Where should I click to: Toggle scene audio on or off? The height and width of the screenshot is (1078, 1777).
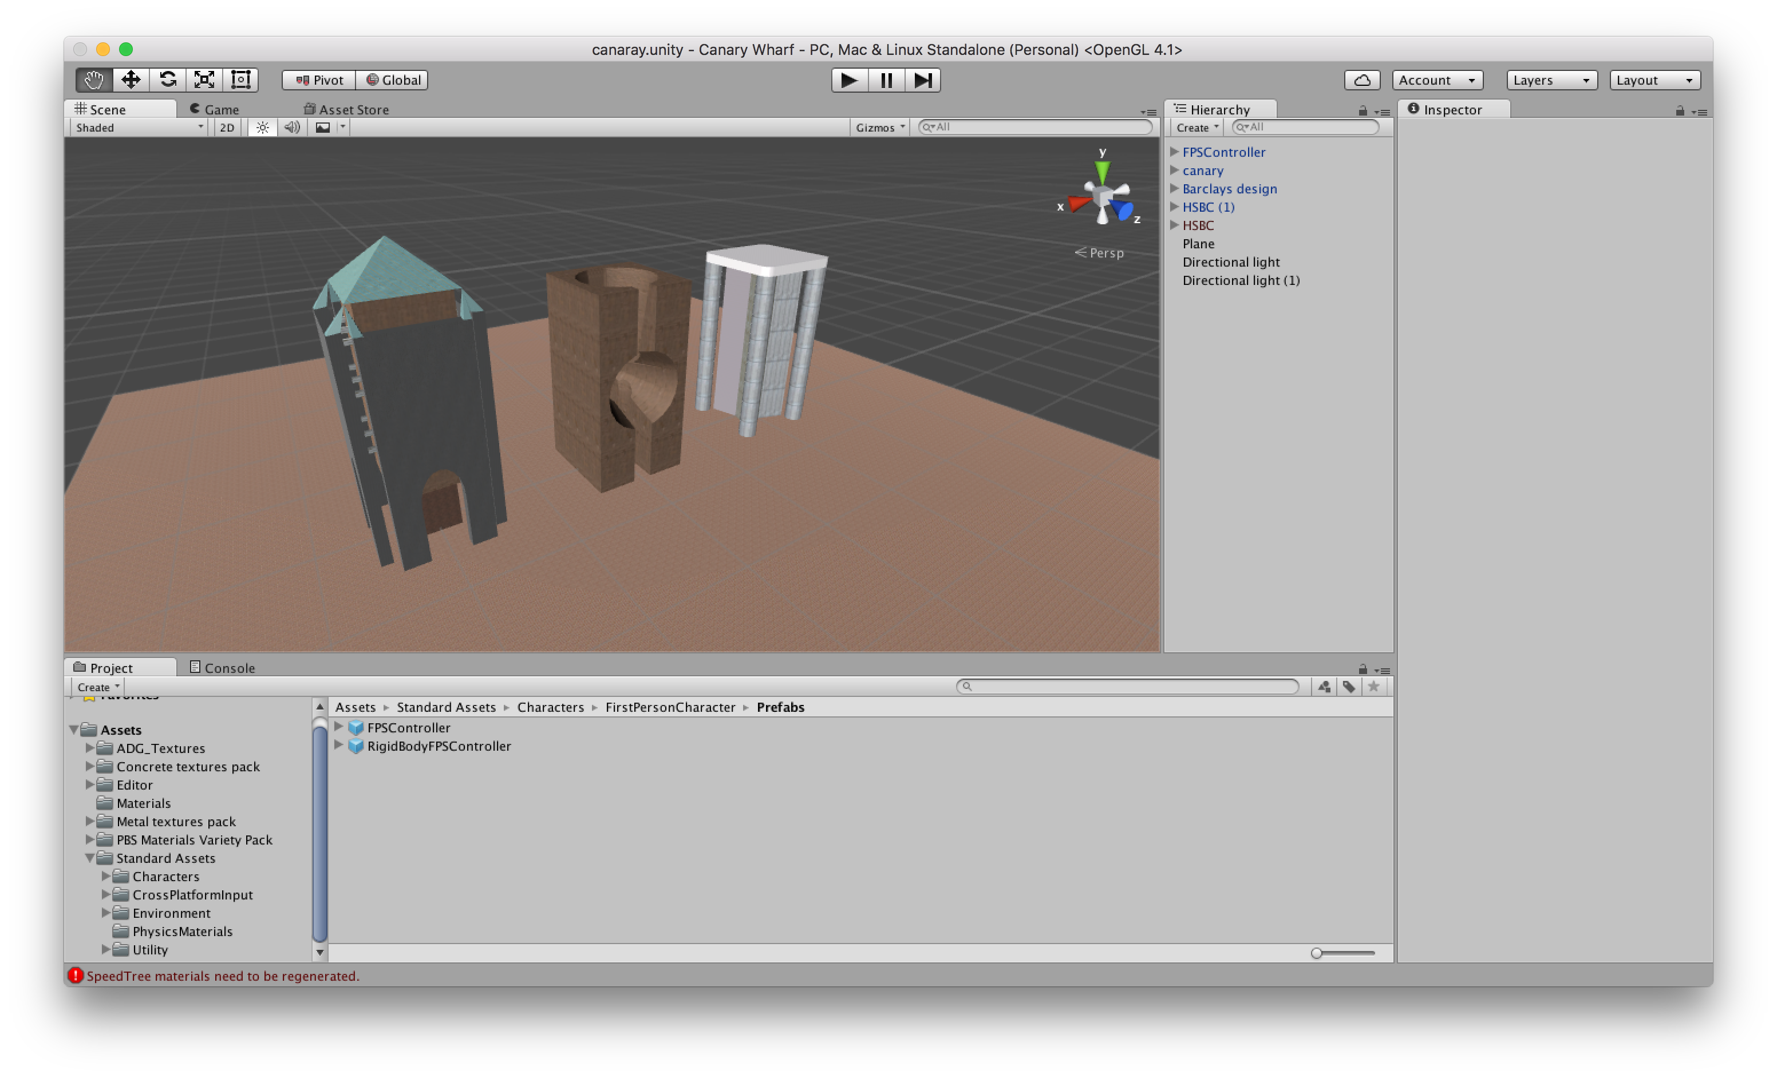[x=292, y=128]
